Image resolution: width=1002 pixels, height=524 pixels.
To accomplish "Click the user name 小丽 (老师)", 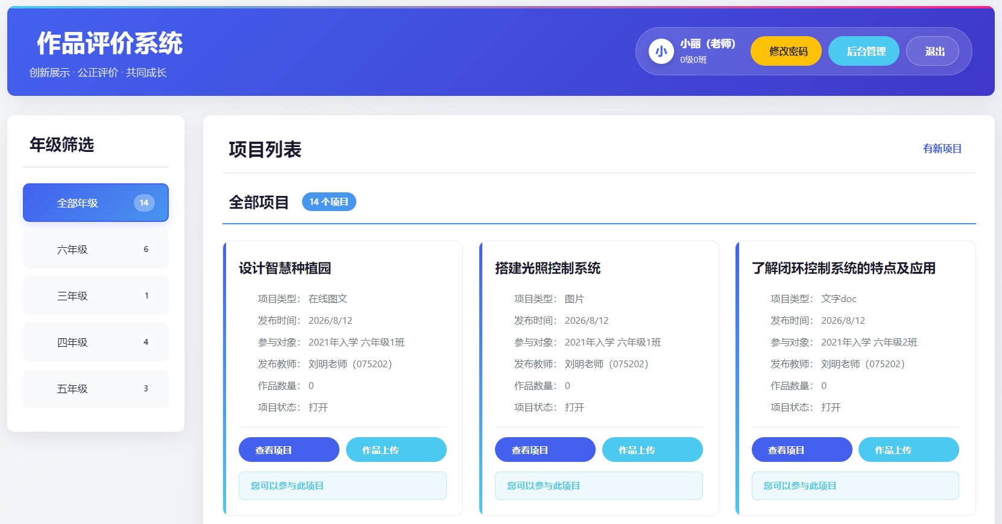I will (x=708, y=43).
